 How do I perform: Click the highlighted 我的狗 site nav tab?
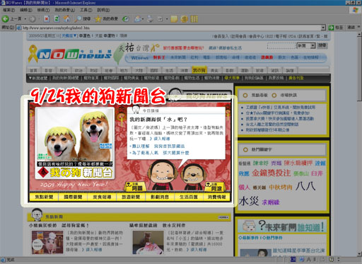click(199, 70)
